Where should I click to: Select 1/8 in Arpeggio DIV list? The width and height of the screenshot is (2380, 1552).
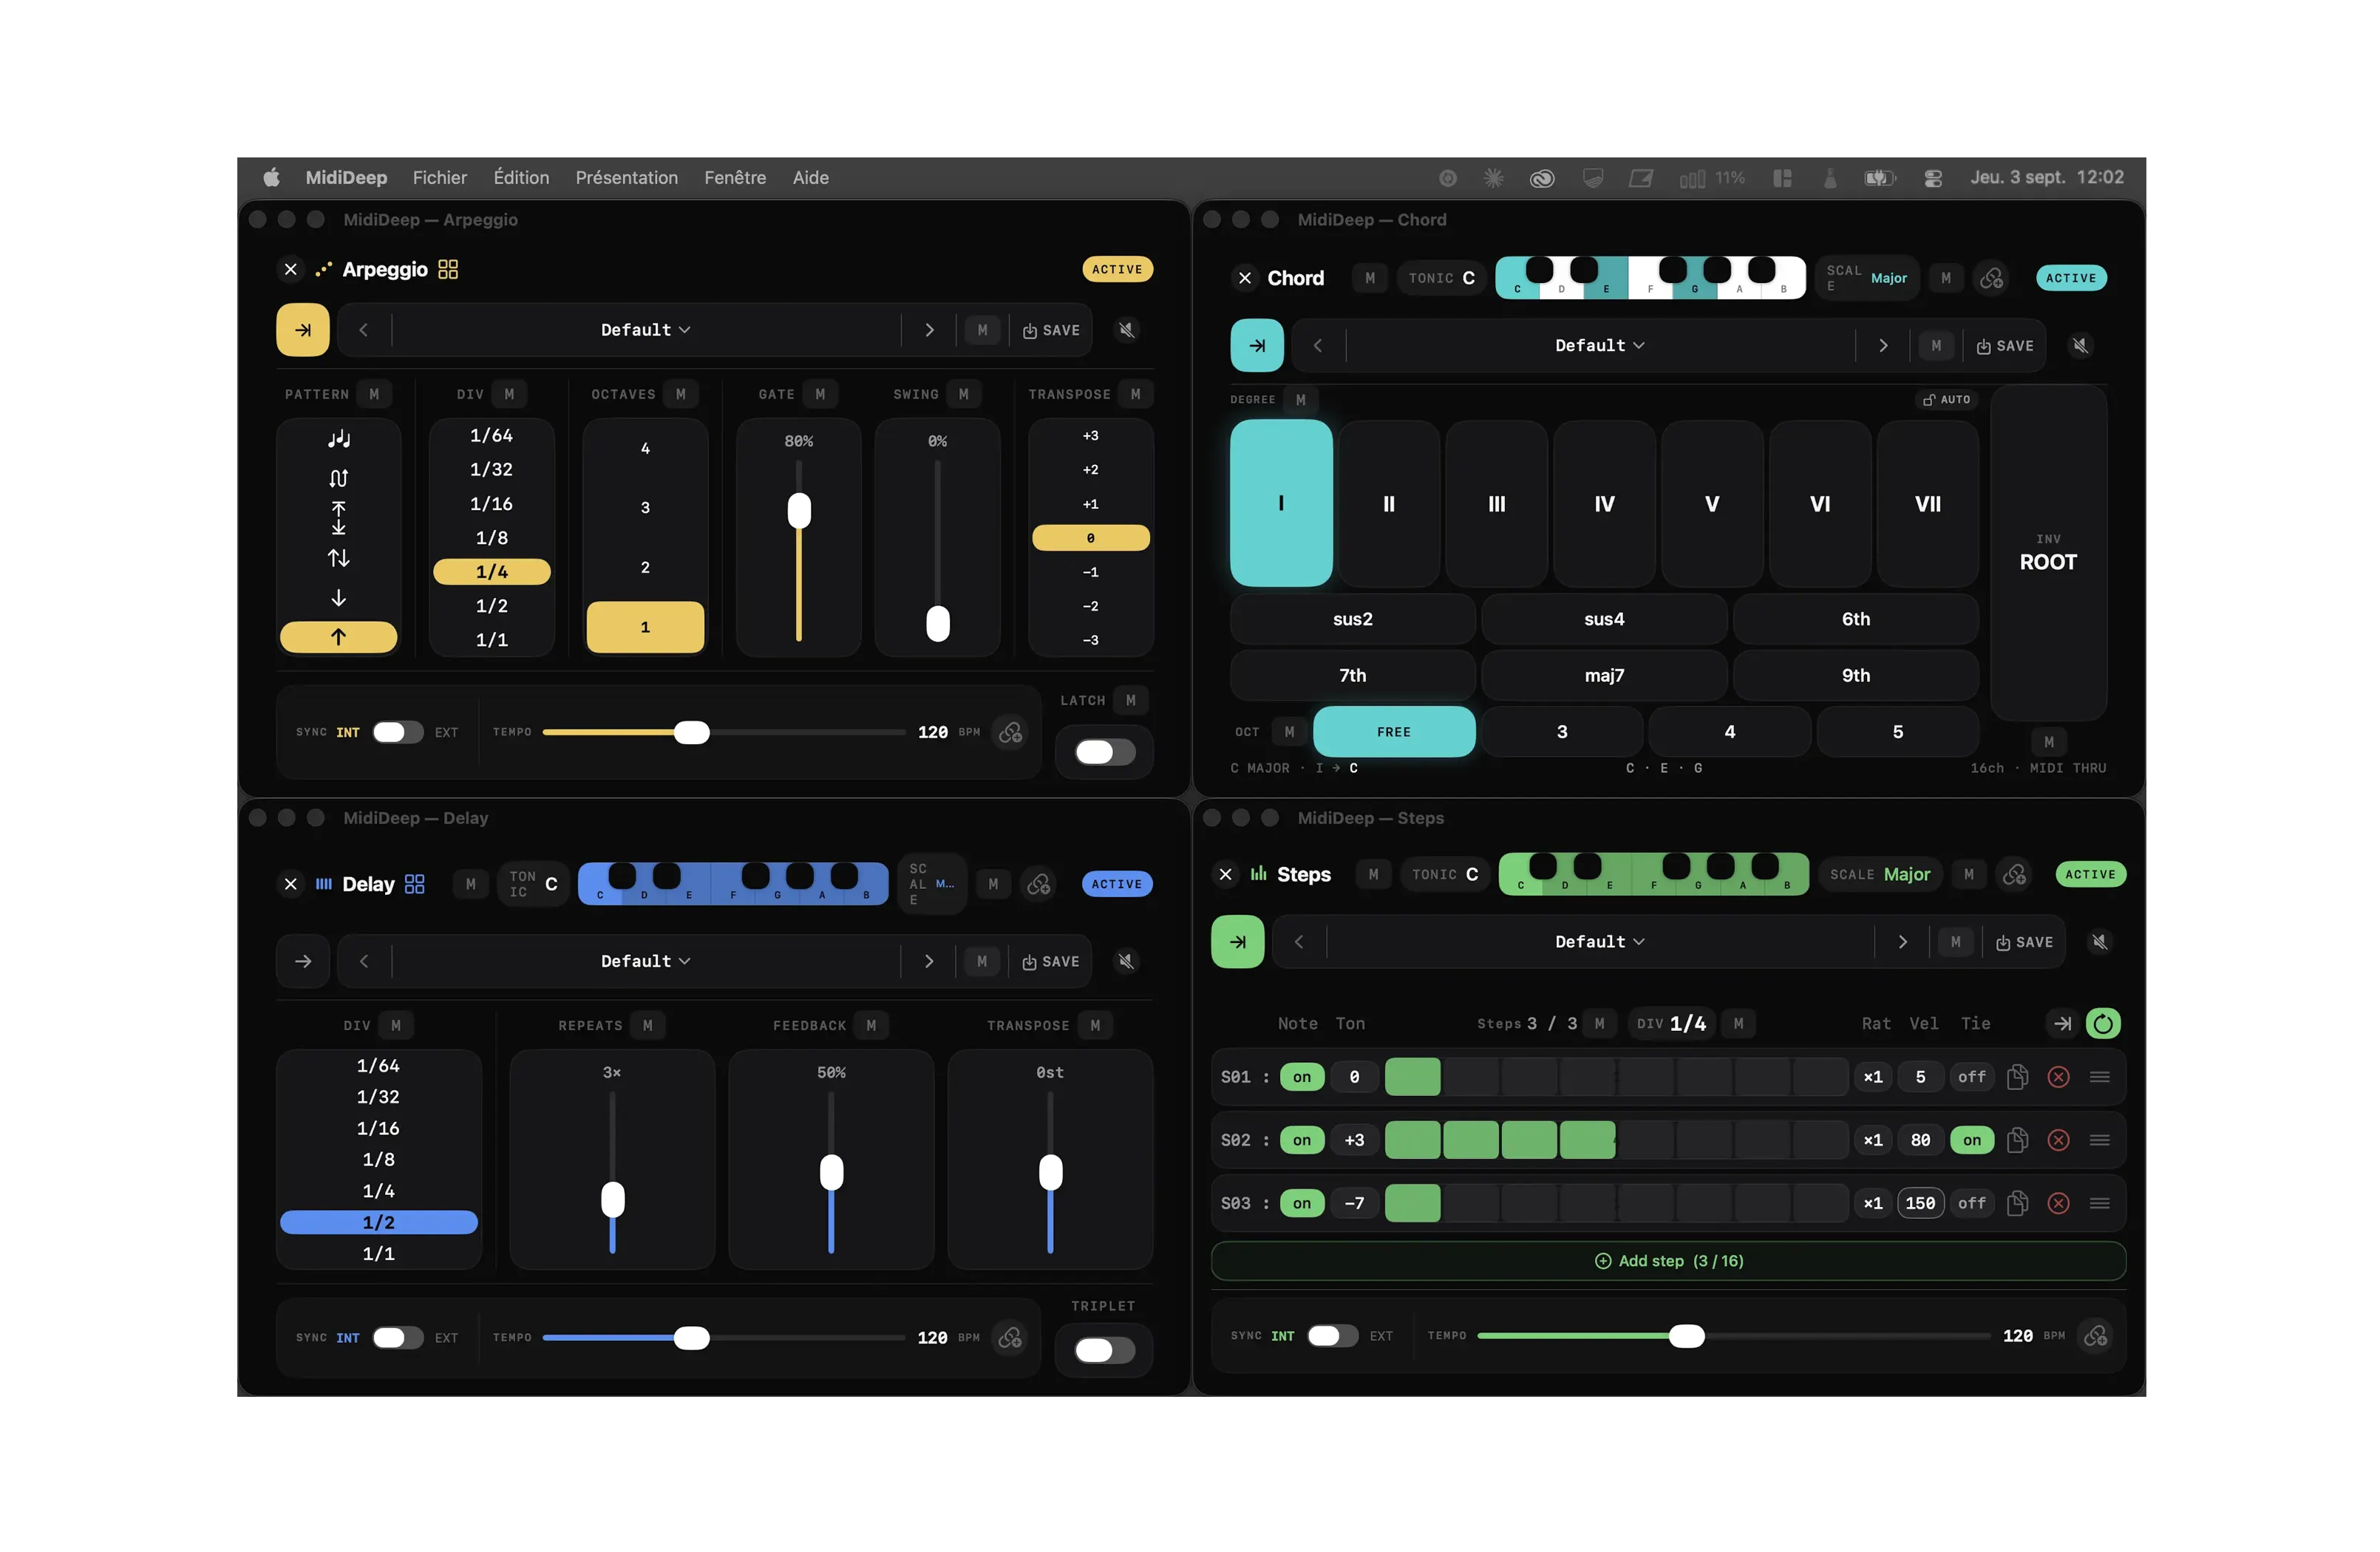coord(491,538)
